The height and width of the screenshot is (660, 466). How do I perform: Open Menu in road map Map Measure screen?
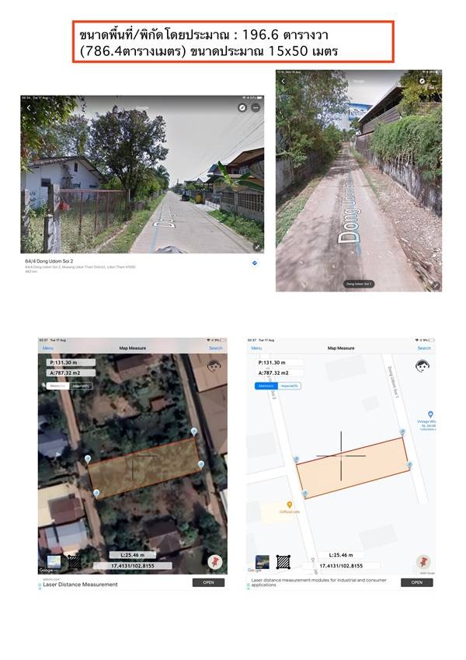(x=258, y=348)
